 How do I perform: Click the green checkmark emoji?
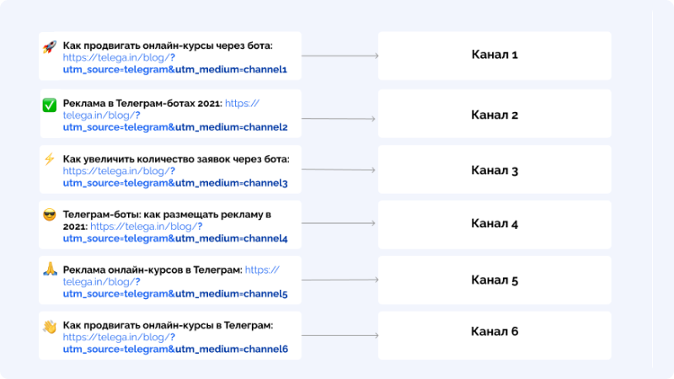(x=50, y=104)
